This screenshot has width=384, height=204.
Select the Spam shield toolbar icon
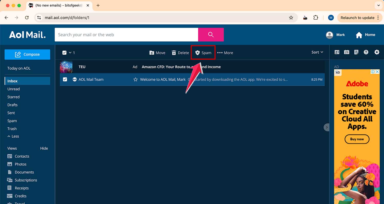point(203,53)
